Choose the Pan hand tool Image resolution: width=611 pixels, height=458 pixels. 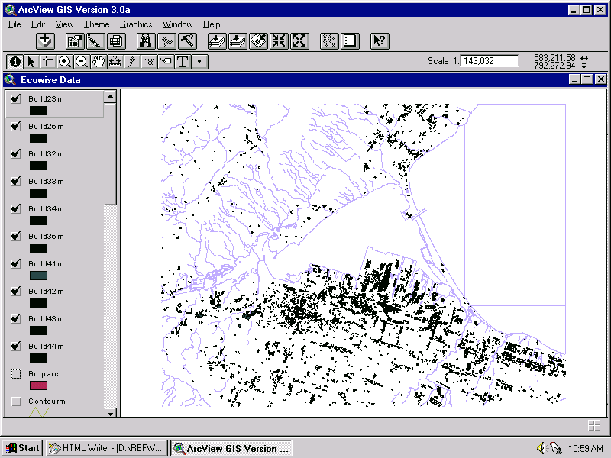pyautogui.click(x=99, y=62)
